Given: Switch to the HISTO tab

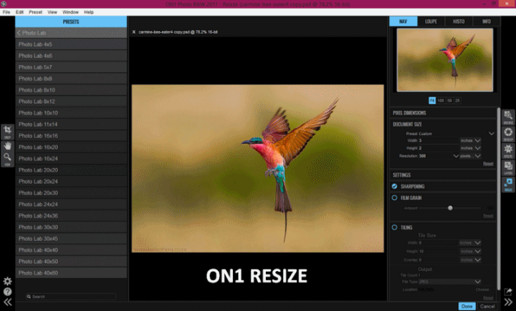Looking at the screenshot, I should [459, 21].
